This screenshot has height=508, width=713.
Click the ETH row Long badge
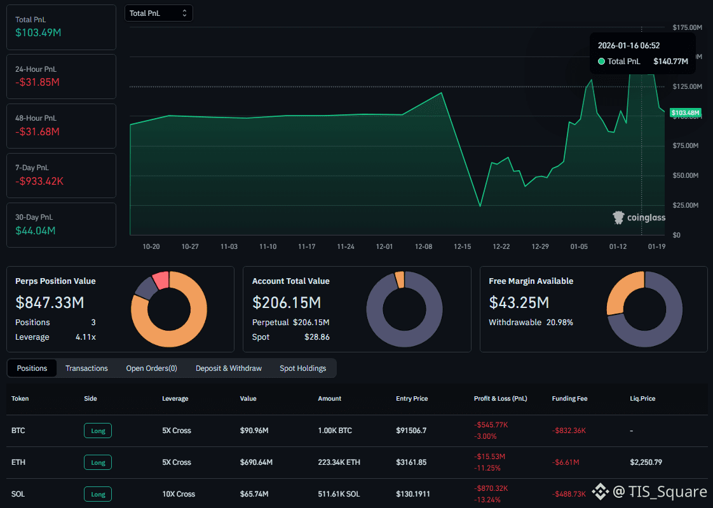pos(98,462)
